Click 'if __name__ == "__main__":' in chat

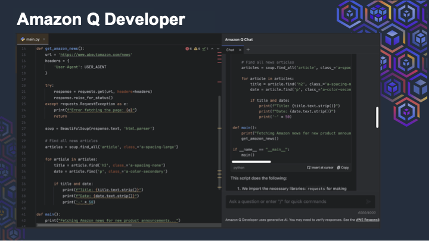pos(261,149)
